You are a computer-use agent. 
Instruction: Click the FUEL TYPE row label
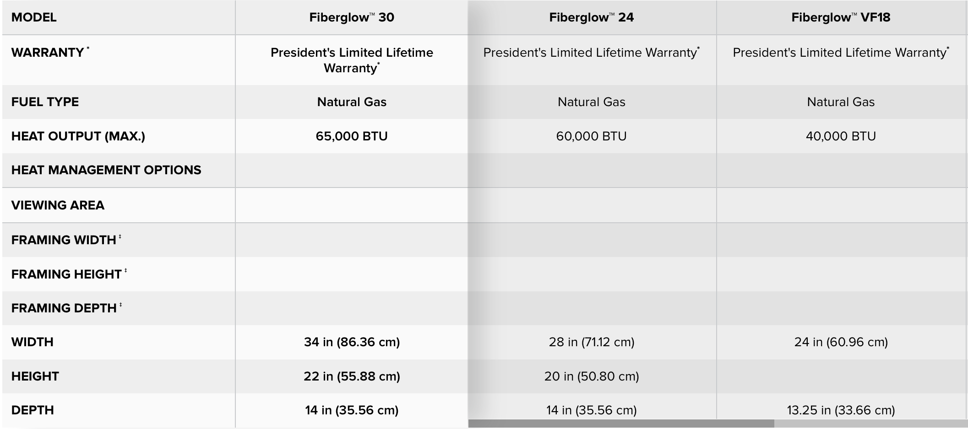pyautogui.click(x=45, y=102)
